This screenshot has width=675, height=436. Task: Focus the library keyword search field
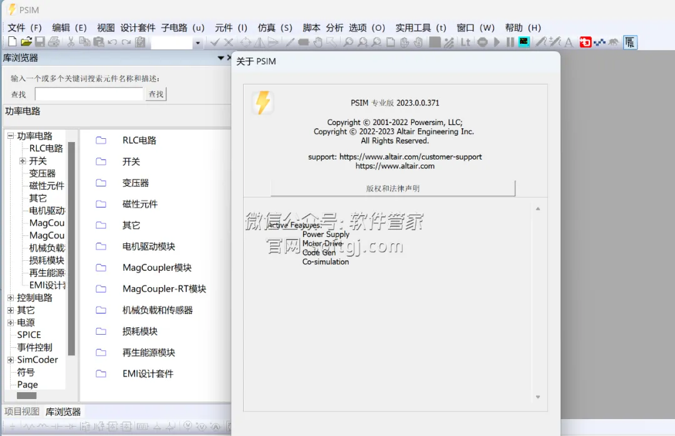tap(89, 94)
